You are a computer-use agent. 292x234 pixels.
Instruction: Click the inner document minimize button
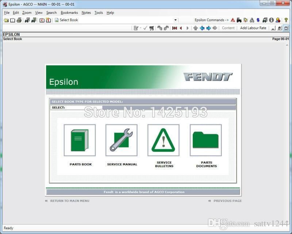pos(273,28)
